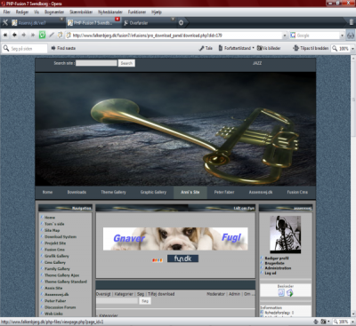
Task: Expand the address bar history dropdown
Action: 285,36
